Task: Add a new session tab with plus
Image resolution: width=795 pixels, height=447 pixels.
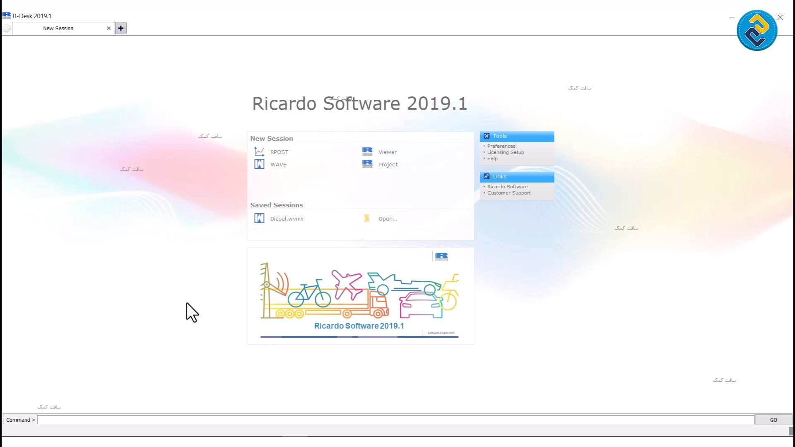Action: coord(120,28)
